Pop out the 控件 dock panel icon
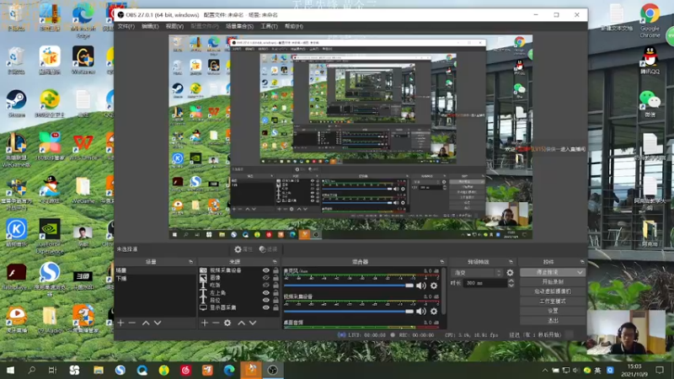The image size is (674, 379). (582, 262)
